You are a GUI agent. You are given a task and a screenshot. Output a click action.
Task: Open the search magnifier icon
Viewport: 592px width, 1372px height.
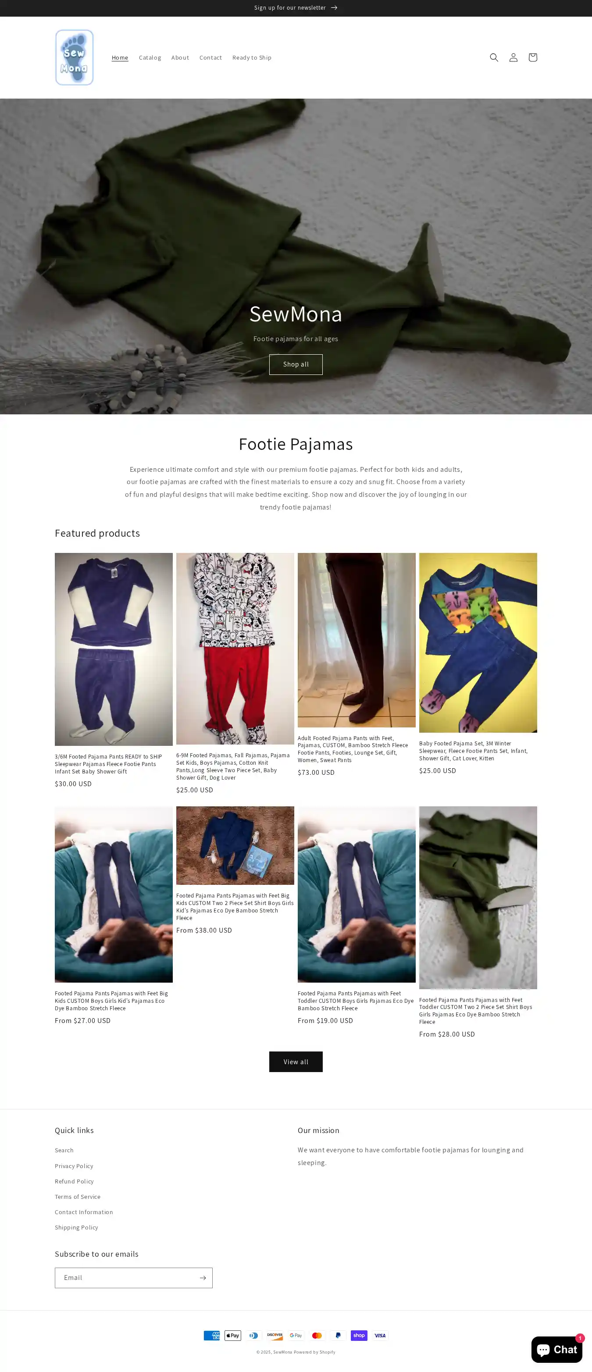(x=494, y=57)
